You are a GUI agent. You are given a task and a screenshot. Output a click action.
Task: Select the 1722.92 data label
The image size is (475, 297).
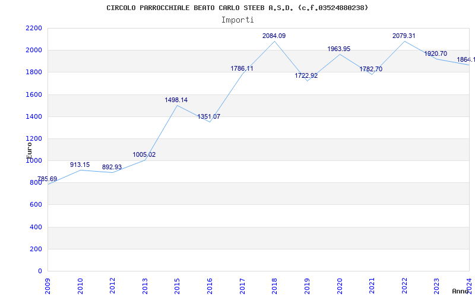point(306,76)
